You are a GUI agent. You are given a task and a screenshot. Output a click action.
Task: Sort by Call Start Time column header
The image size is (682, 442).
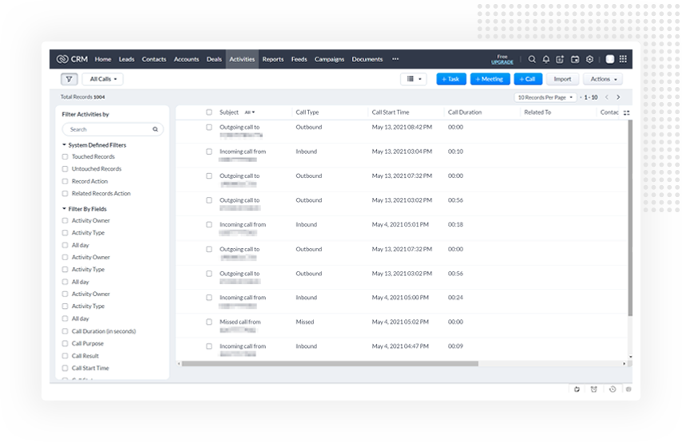[x=391, y=112]
